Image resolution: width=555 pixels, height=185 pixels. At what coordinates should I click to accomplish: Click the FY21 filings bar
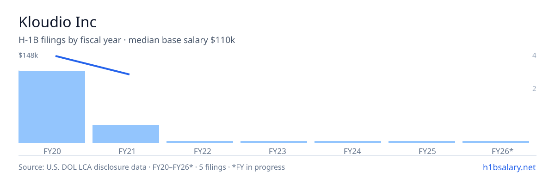coord(126,134)
